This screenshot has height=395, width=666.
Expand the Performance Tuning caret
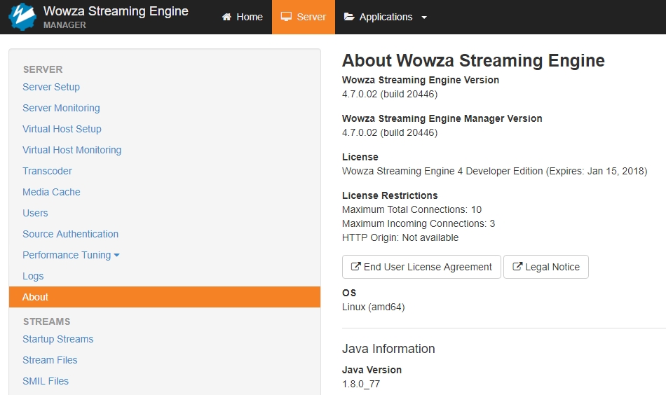pyautogui.click(x=117, y=256)
